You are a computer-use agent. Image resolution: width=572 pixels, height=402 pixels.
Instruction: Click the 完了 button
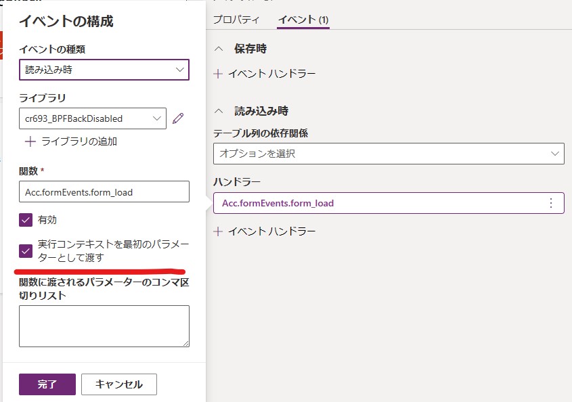pyautogui.click(x=47, y=384)
